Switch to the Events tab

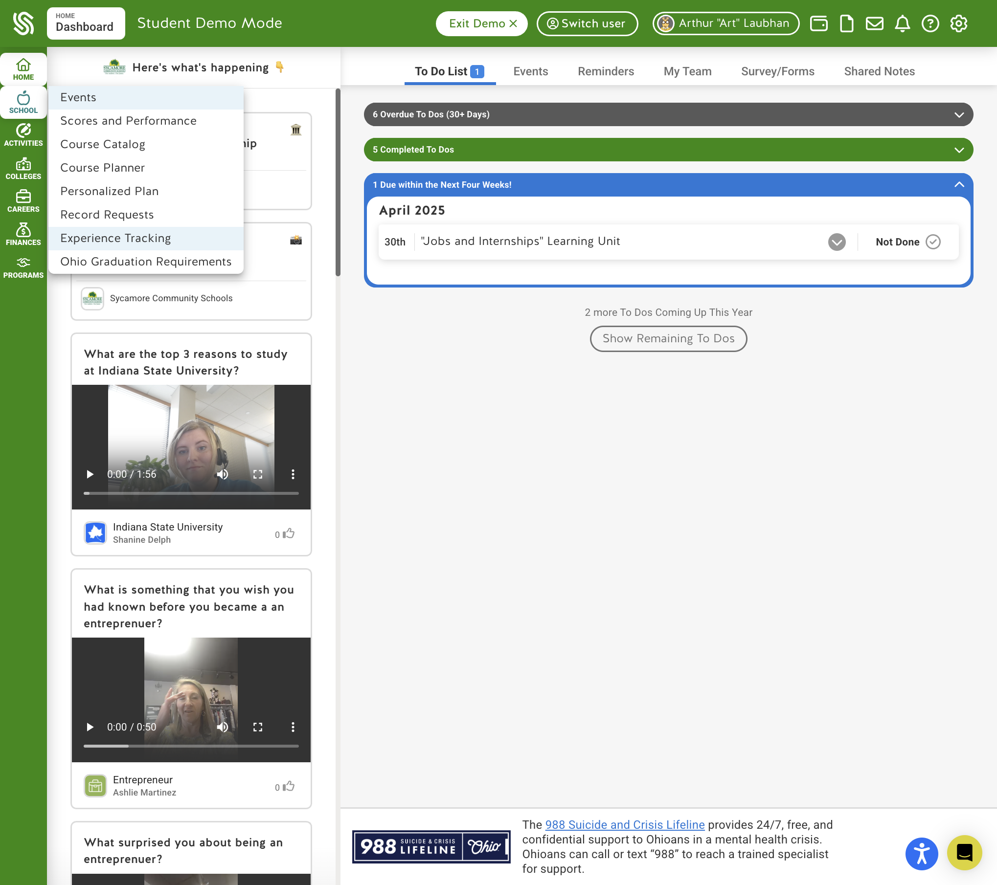[530, 71]
